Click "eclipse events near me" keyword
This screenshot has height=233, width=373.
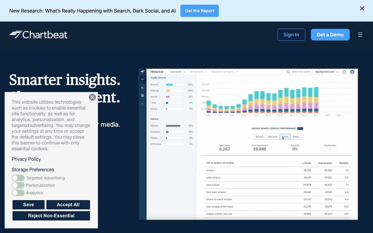click(x=219, y=214)
